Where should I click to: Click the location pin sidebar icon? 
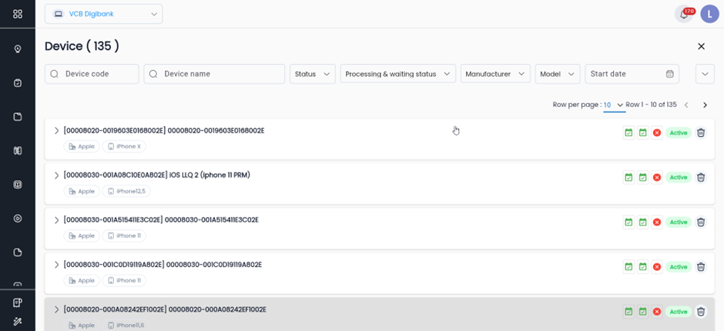click(18, 48)
